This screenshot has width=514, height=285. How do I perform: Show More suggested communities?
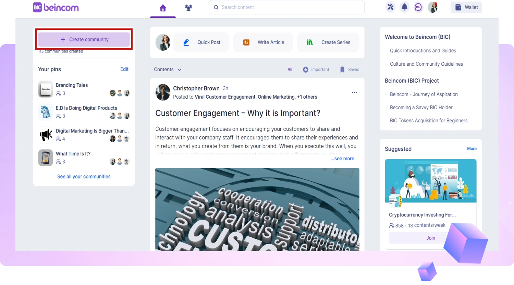coord(472,149)
